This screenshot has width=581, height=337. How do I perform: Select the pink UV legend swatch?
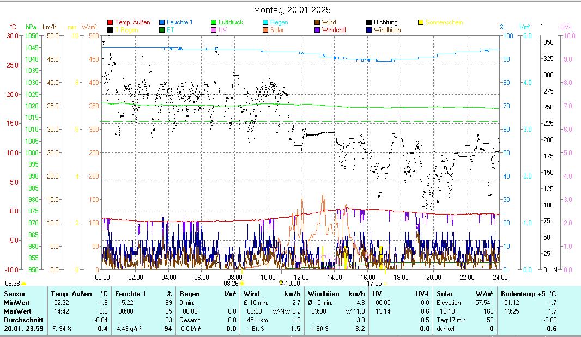pos(214,30)
